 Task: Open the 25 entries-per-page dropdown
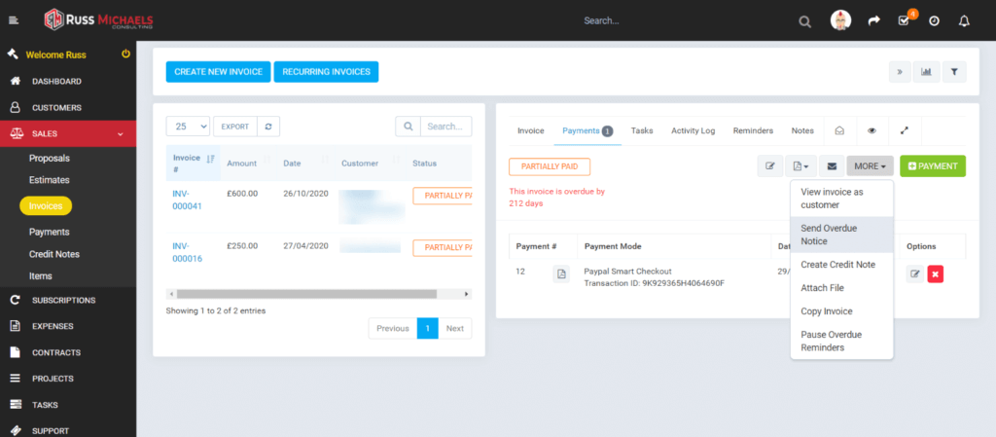coord(188,127)
